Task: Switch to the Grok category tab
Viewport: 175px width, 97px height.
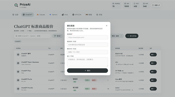Action: (65, 15)
